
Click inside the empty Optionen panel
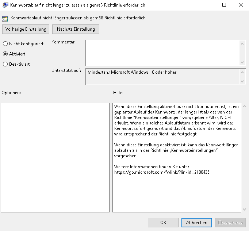(55, 157)
